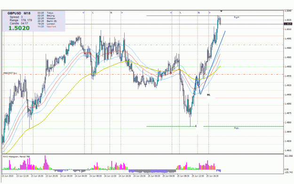Viewport: 294px width, 184px height.
Task: Select the current price tag on the price axis
Action: [288, 24]
